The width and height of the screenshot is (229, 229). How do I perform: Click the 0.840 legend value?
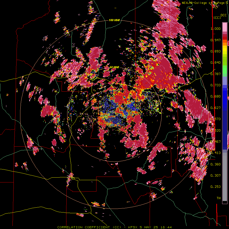216,63
